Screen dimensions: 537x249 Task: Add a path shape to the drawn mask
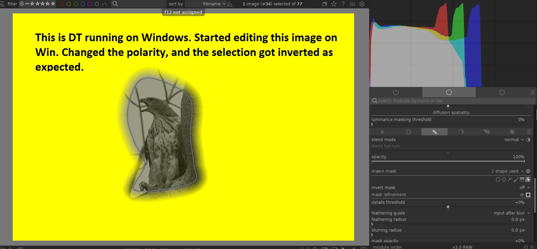point(510,180)
